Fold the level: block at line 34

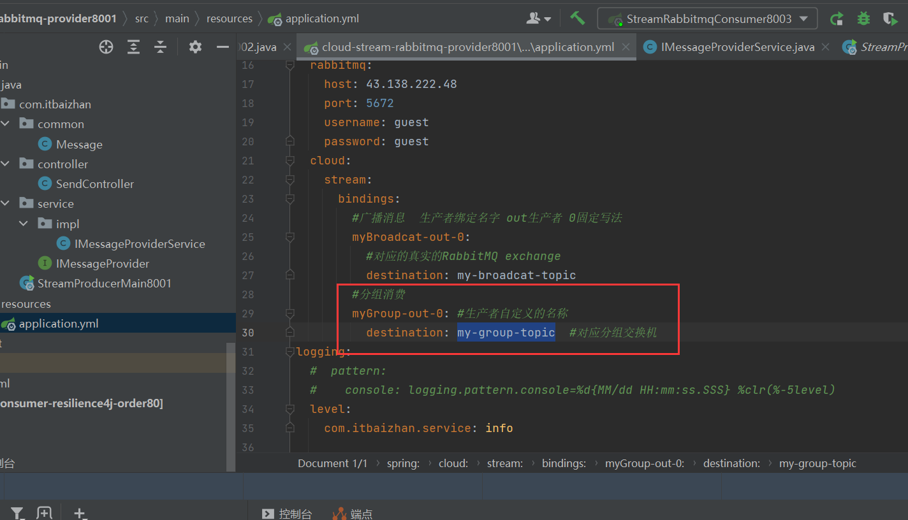290,409
